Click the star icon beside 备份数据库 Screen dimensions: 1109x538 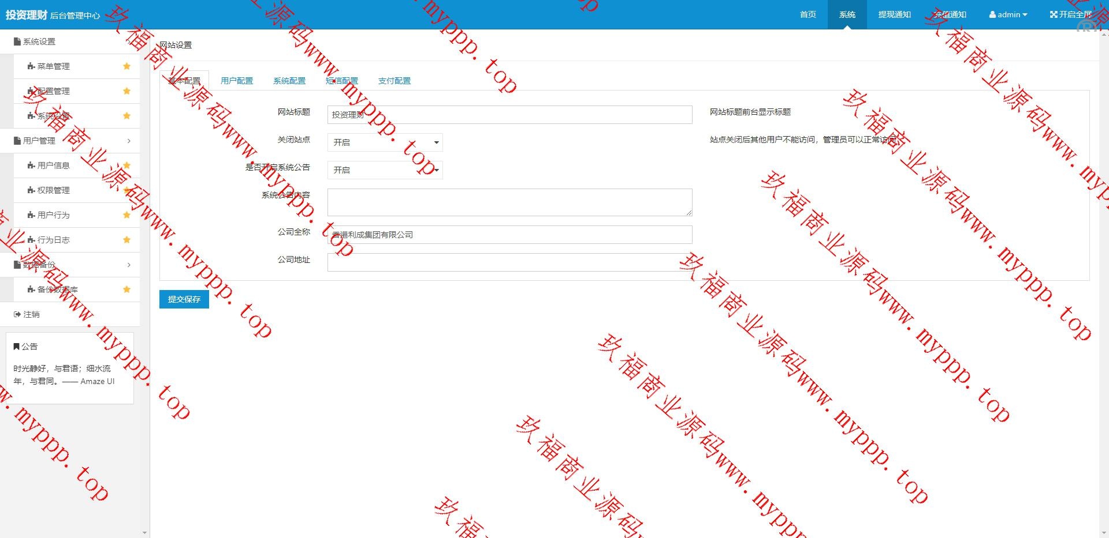pyautogui.click(x=126, y=289)
